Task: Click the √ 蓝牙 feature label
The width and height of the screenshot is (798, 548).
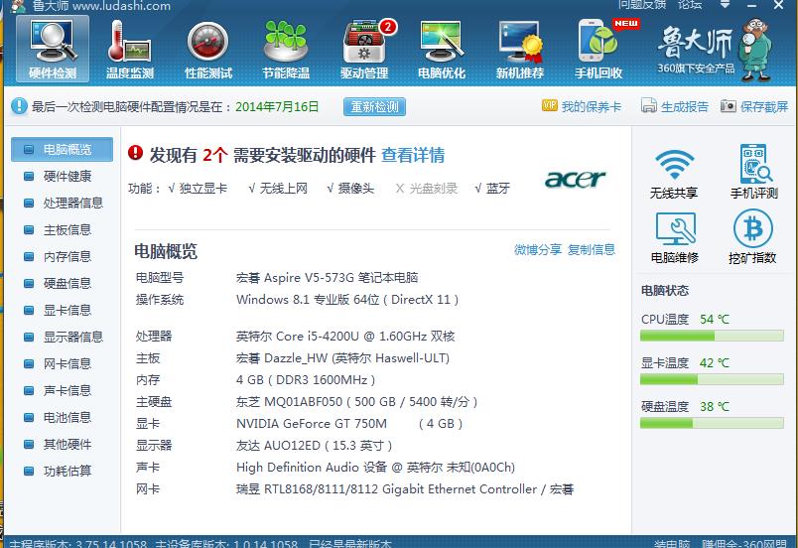Action: (x=491, y=189)
